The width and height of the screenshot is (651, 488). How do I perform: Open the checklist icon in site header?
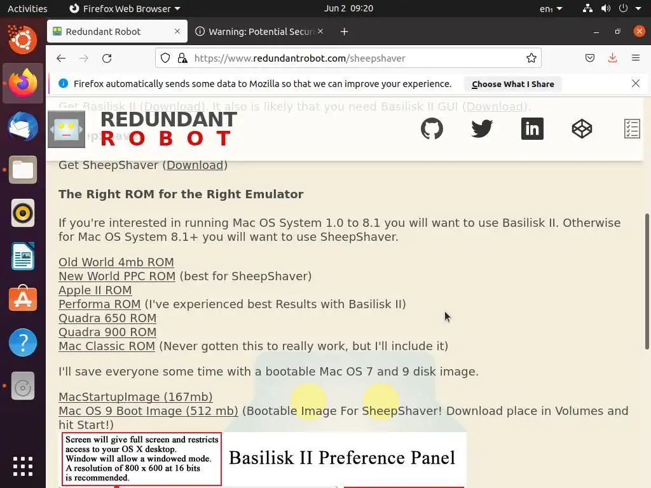point(632,128)
